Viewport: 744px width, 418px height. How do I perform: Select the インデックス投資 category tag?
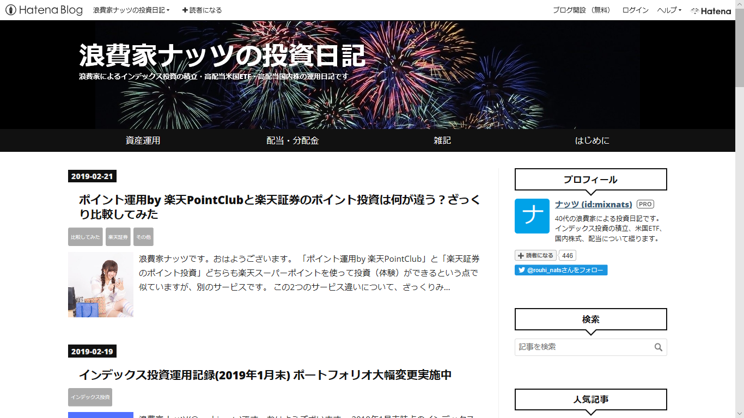point(90,397)
